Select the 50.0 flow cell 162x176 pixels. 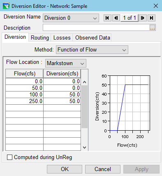[x=25, y=88]
